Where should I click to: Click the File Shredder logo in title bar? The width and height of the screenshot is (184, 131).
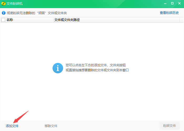pos(3,4)
